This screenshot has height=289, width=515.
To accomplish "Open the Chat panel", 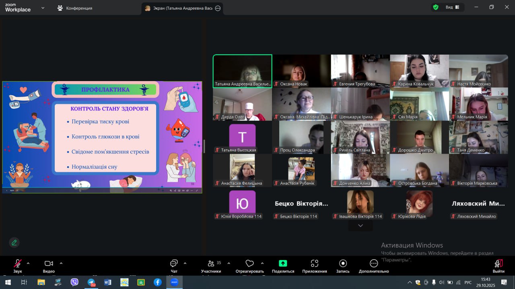I will tap(174, 266).
